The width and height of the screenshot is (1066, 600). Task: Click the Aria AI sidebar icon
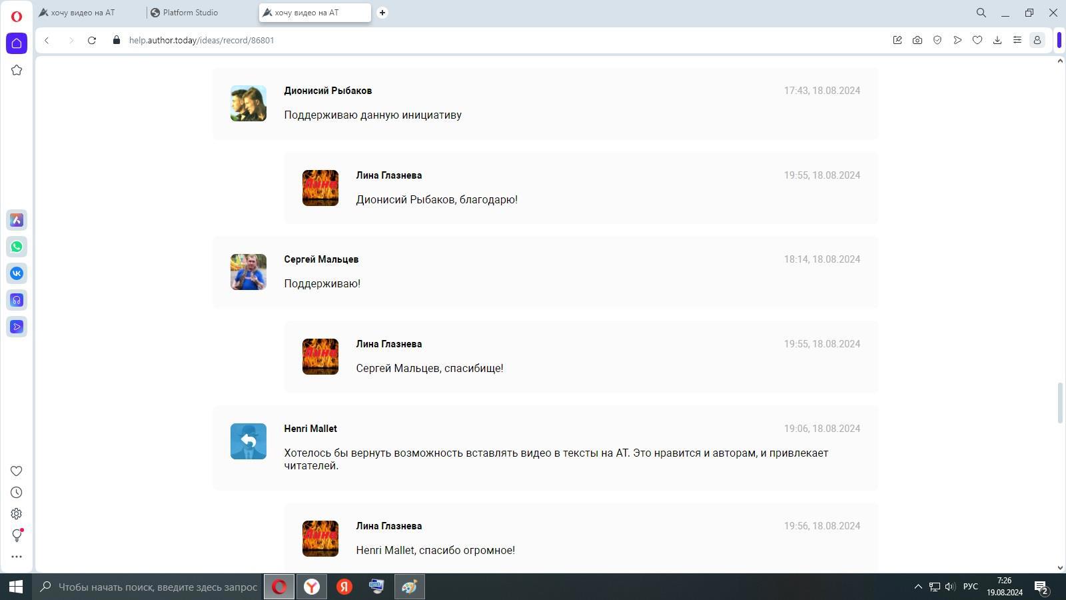17,220
